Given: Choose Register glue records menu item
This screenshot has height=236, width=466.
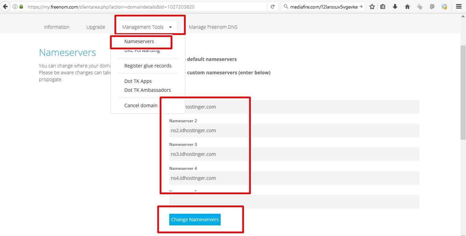Looking at the screenshot, I should coord(148,66).
